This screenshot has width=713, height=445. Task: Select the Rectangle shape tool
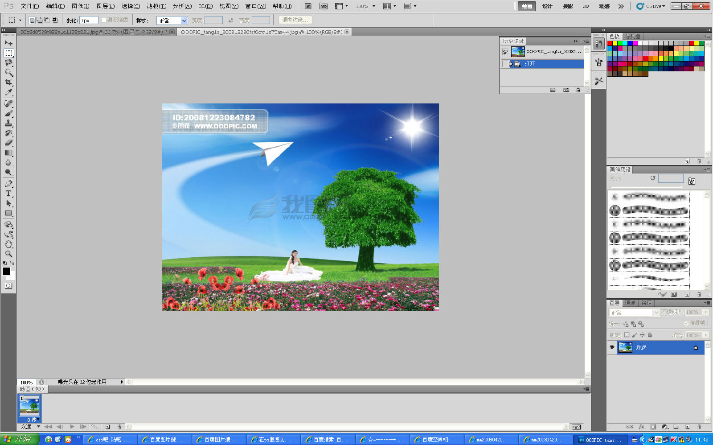point(8,213)
